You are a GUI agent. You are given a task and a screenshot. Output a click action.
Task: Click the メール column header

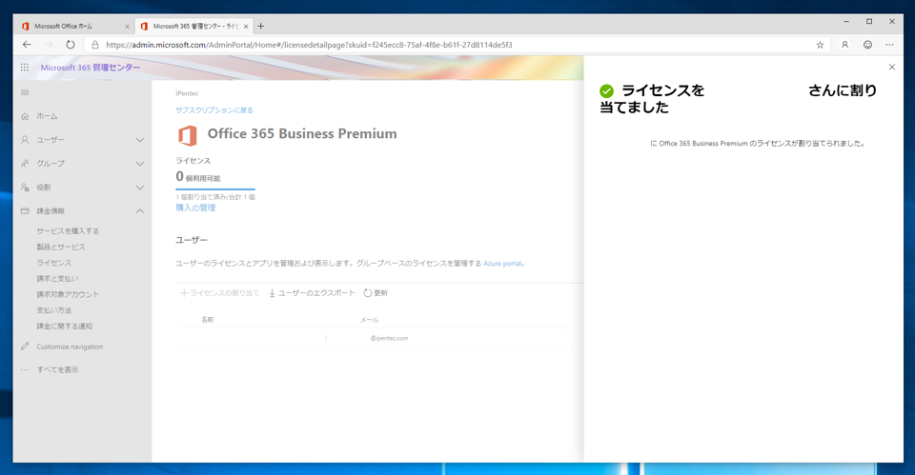click(x=370, y=320)
